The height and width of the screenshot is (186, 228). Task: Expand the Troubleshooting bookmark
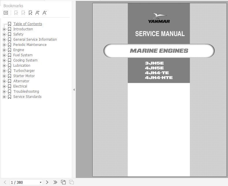(x=4, y=92)
